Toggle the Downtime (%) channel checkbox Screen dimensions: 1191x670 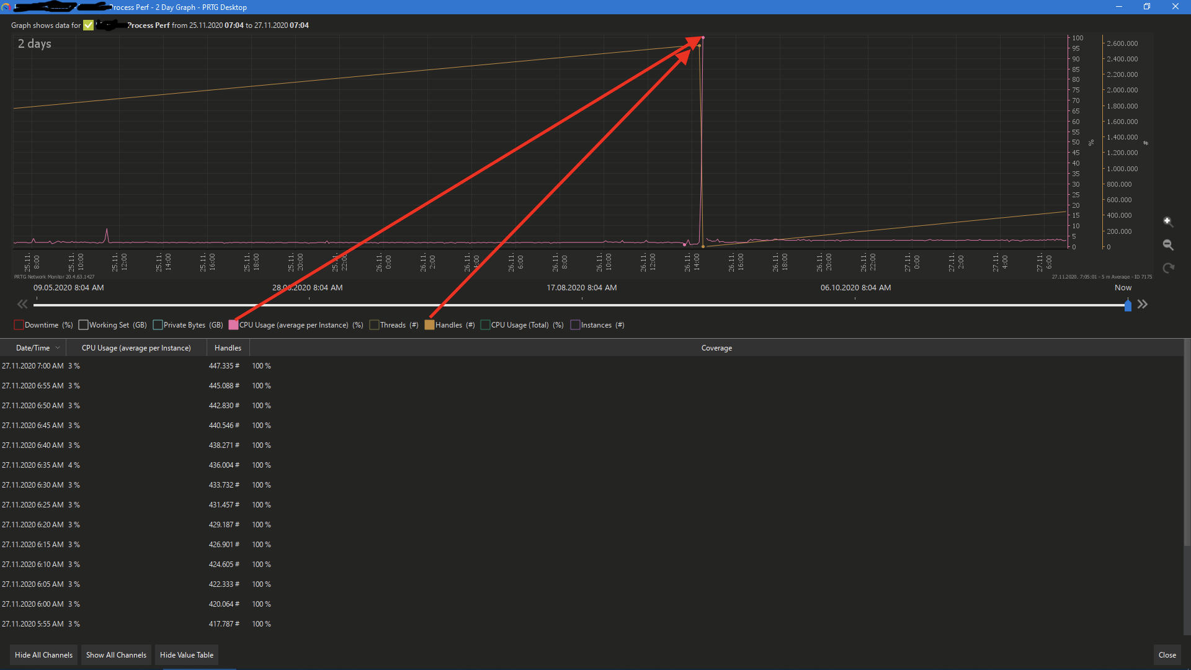19,325
